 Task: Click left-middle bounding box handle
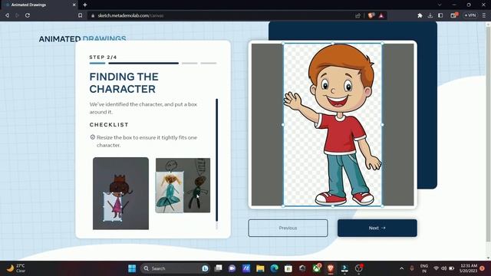(x=283, y=124)
